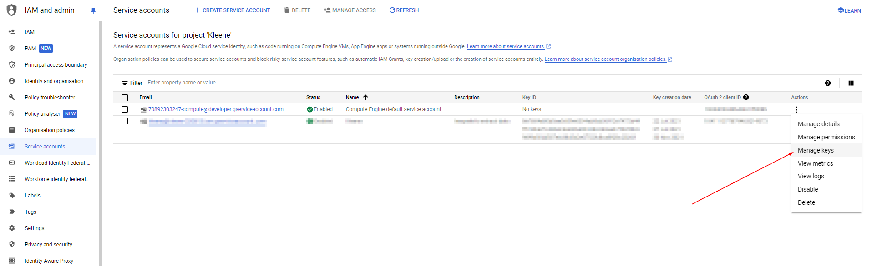Screen dimensions: 872x266
Task: Click the Service accounts sidebar icon
Action: [x=12, y=147]
